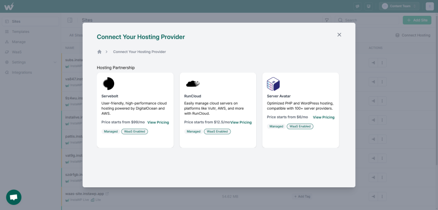The width and height of the screenshot is (438, 210).
Task: Click the Search sites input field
Action: 367,20
